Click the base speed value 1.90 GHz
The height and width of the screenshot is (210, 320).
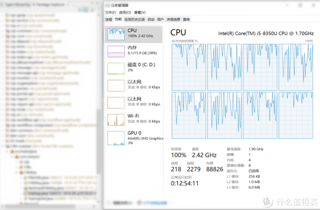pos(256,149)
